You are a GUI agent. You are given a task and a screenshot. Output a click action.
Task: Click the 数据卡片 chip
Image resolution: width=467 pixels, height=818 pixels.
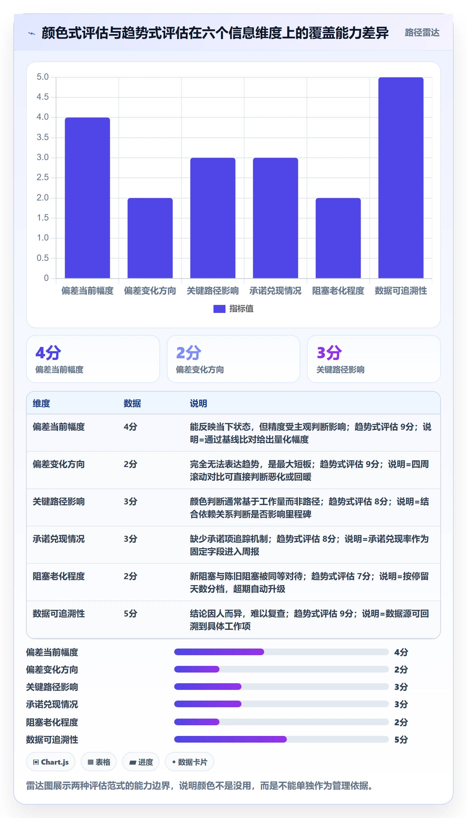pos(189,762)
